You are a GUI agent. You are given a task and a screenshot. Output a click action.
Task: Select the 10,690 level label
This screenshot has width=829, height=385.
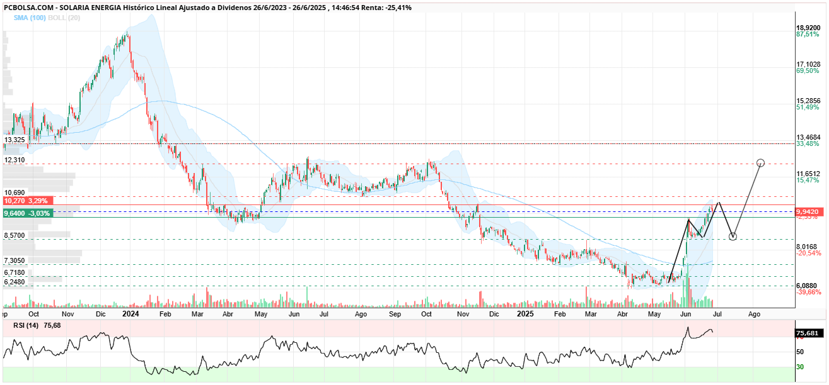[x=14, y=193]
